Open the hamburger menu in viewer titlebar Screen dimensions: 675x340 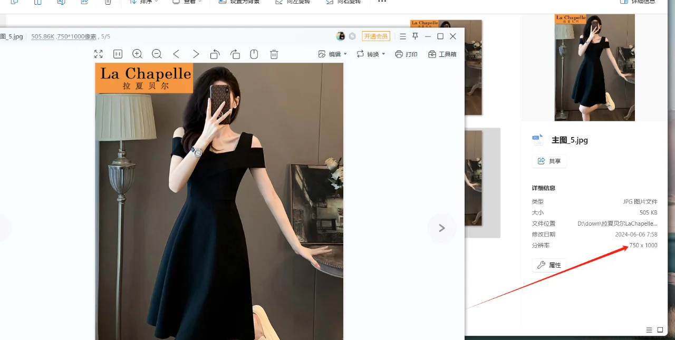[x=402, y=36]
